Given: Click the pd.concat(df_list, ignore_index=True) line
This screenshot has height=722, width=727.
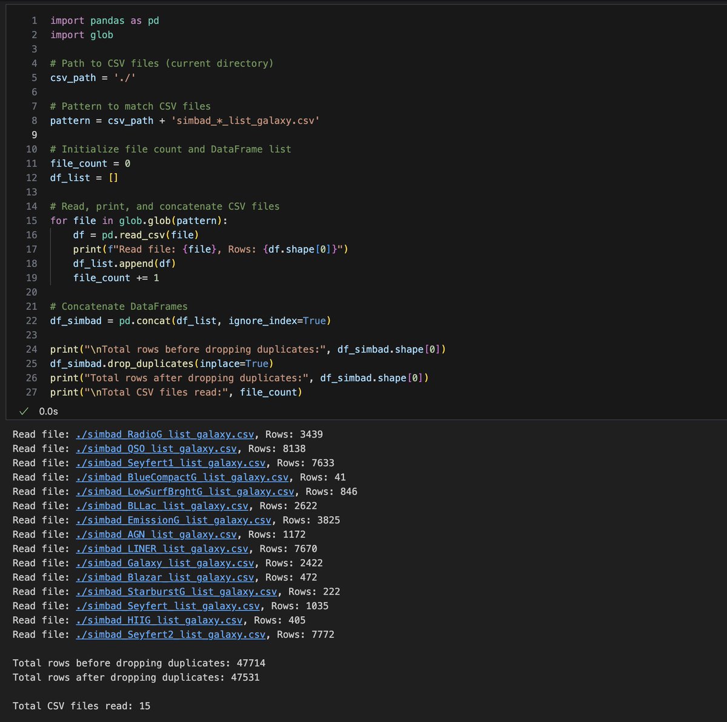Looking at the screenshot, I should (191, 321).
